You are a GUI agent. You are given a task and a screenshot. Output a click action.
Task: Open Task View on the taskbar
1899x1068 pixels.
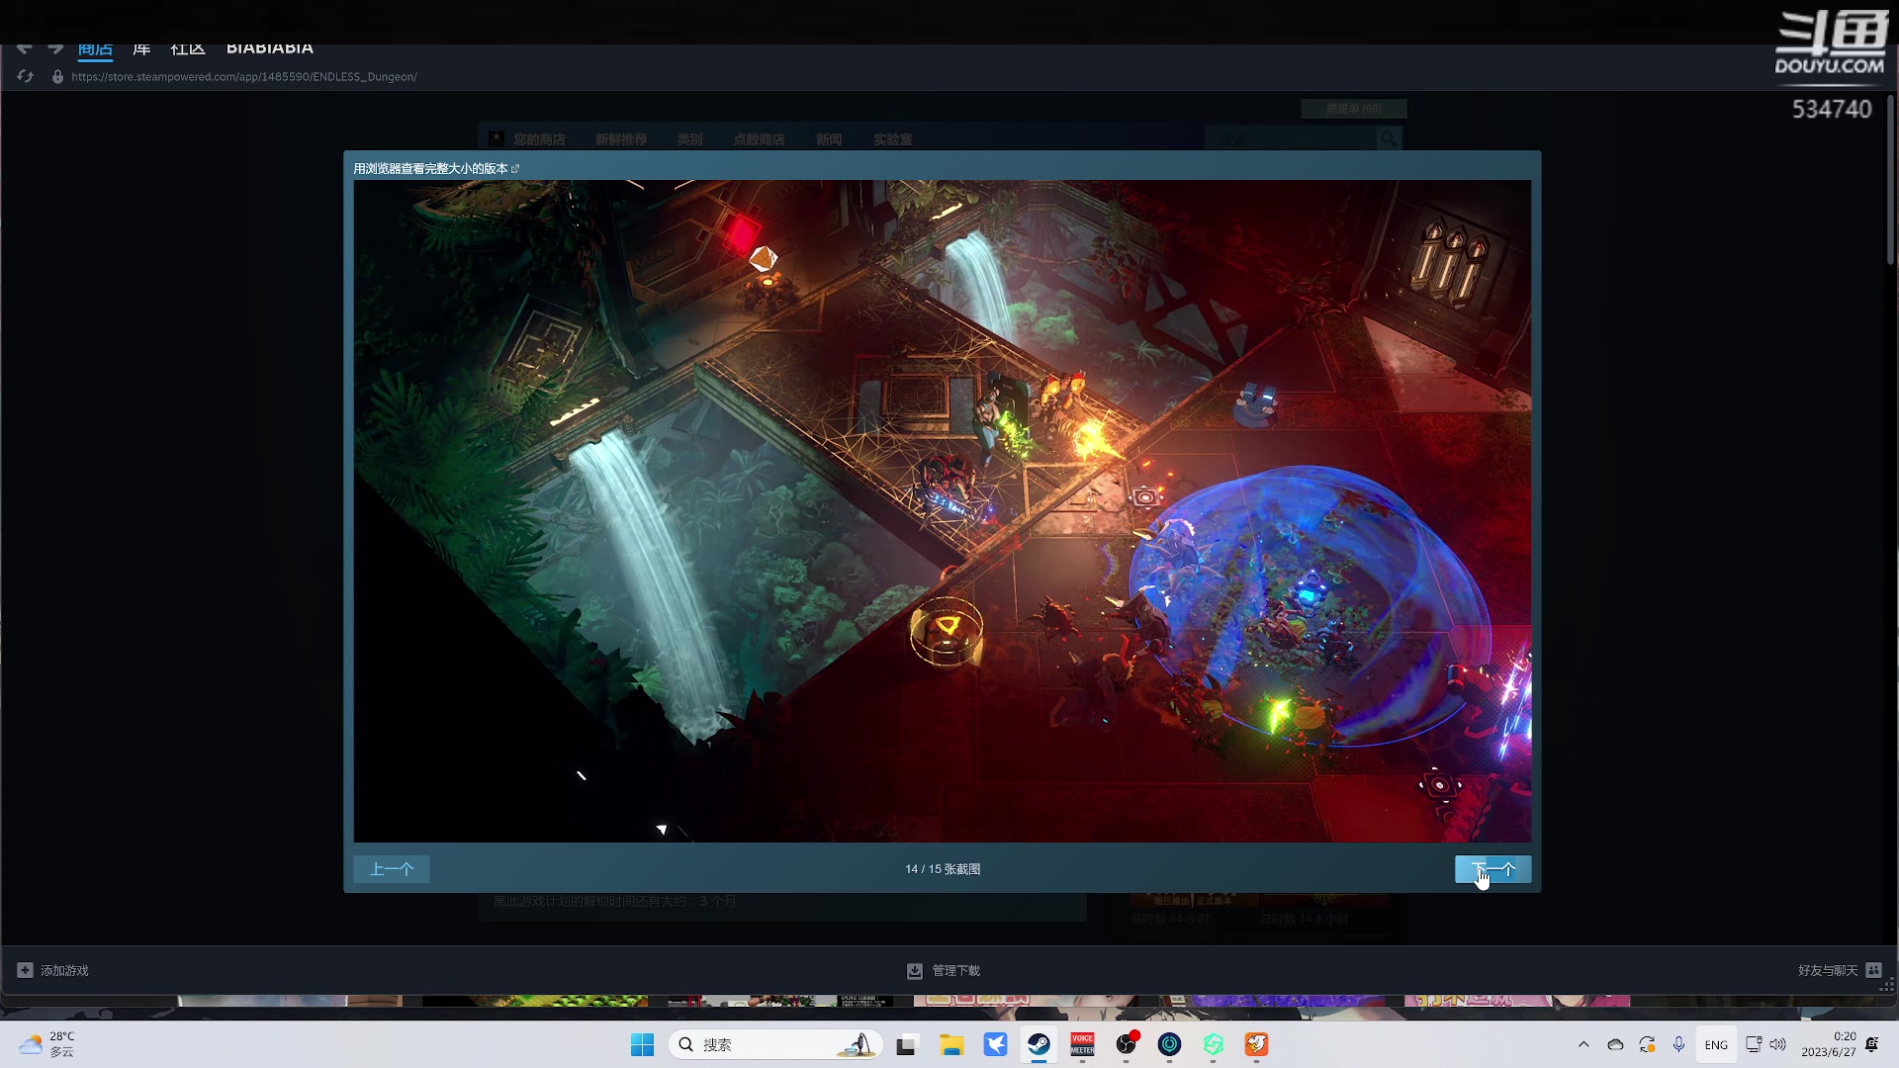click(x=907, y=1044)
